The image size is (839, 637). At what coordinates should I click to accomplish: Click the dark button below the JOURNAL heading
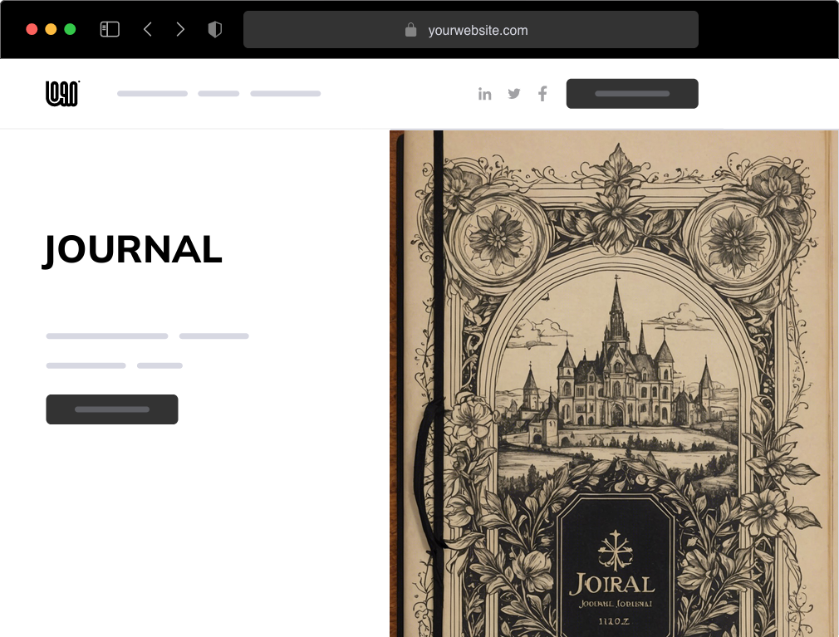click(112, 409)
